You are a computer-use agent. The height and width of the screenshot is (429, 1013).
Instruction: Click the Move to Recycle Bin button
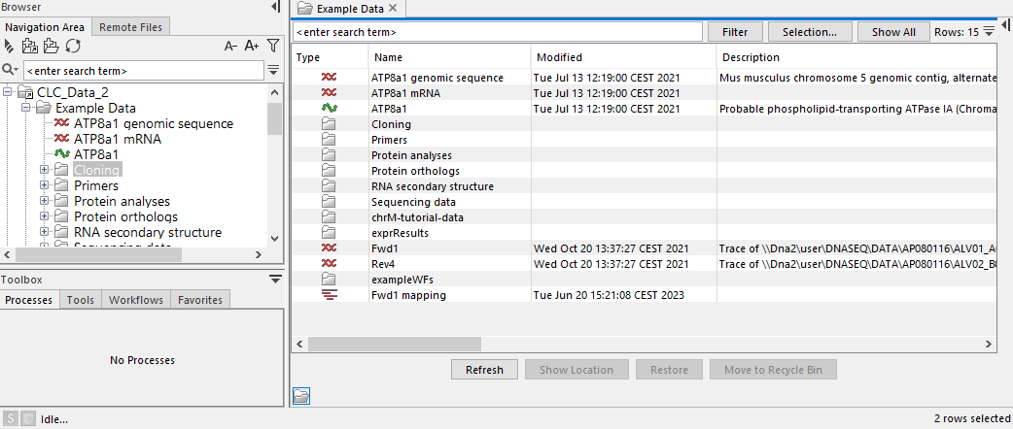point(773,370)
